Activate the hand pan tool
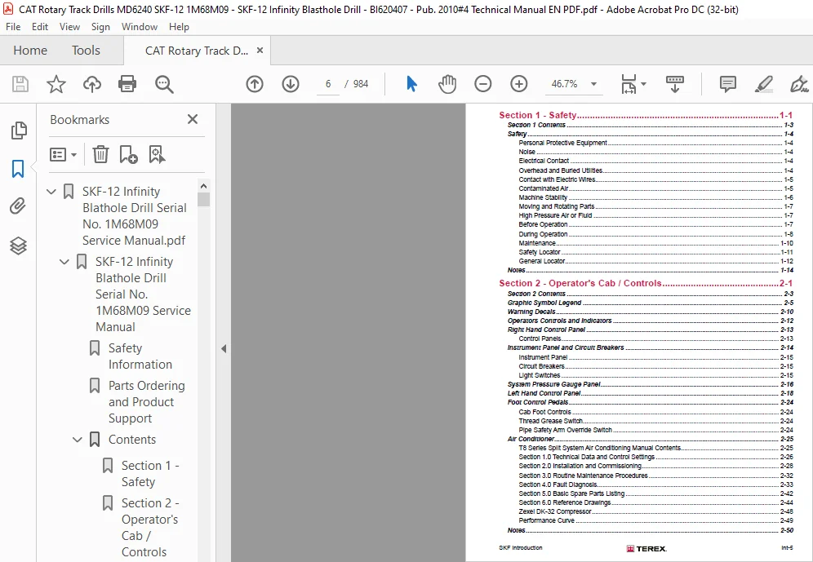This screenshot has width=813, height=562. [x=447, y=84]
